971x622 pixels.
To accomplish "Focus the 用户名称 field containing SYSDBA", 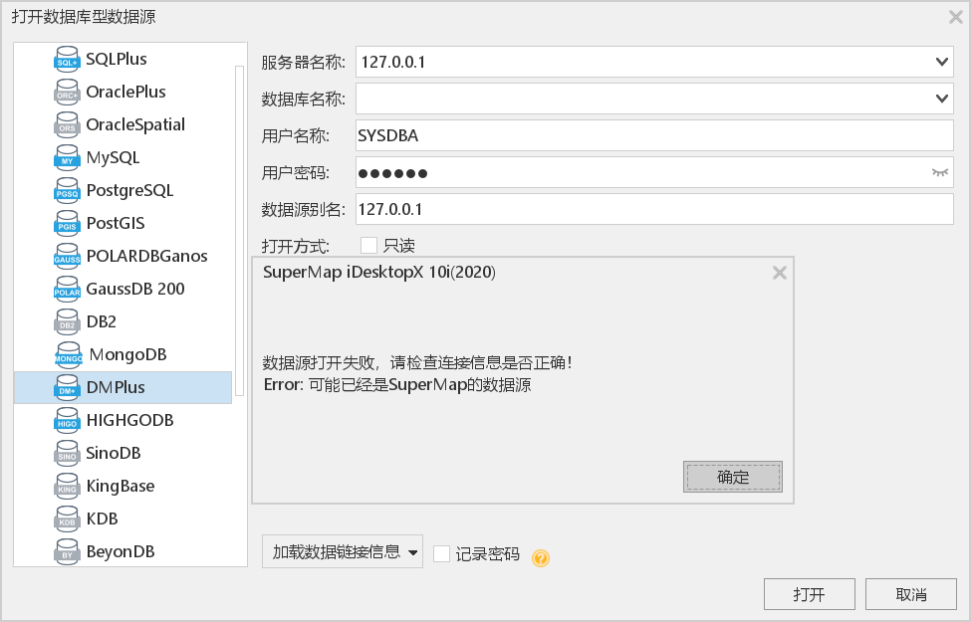I will pos(654,135).
